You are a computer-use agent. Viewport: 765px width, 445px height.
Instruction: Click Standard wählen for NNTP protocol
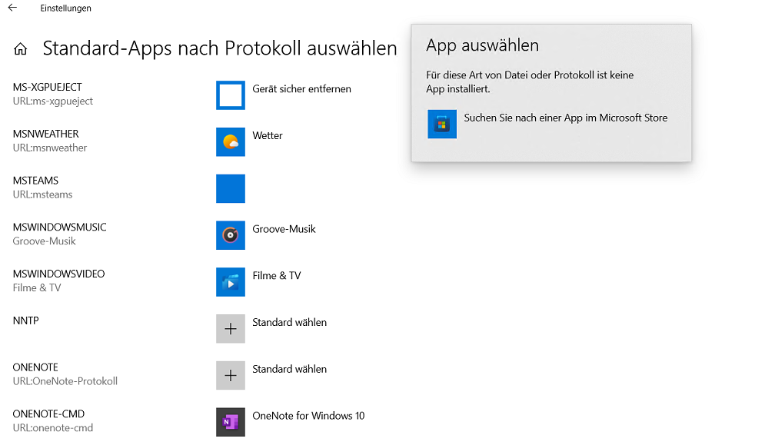pyautogui.click(x=289, y=323)
